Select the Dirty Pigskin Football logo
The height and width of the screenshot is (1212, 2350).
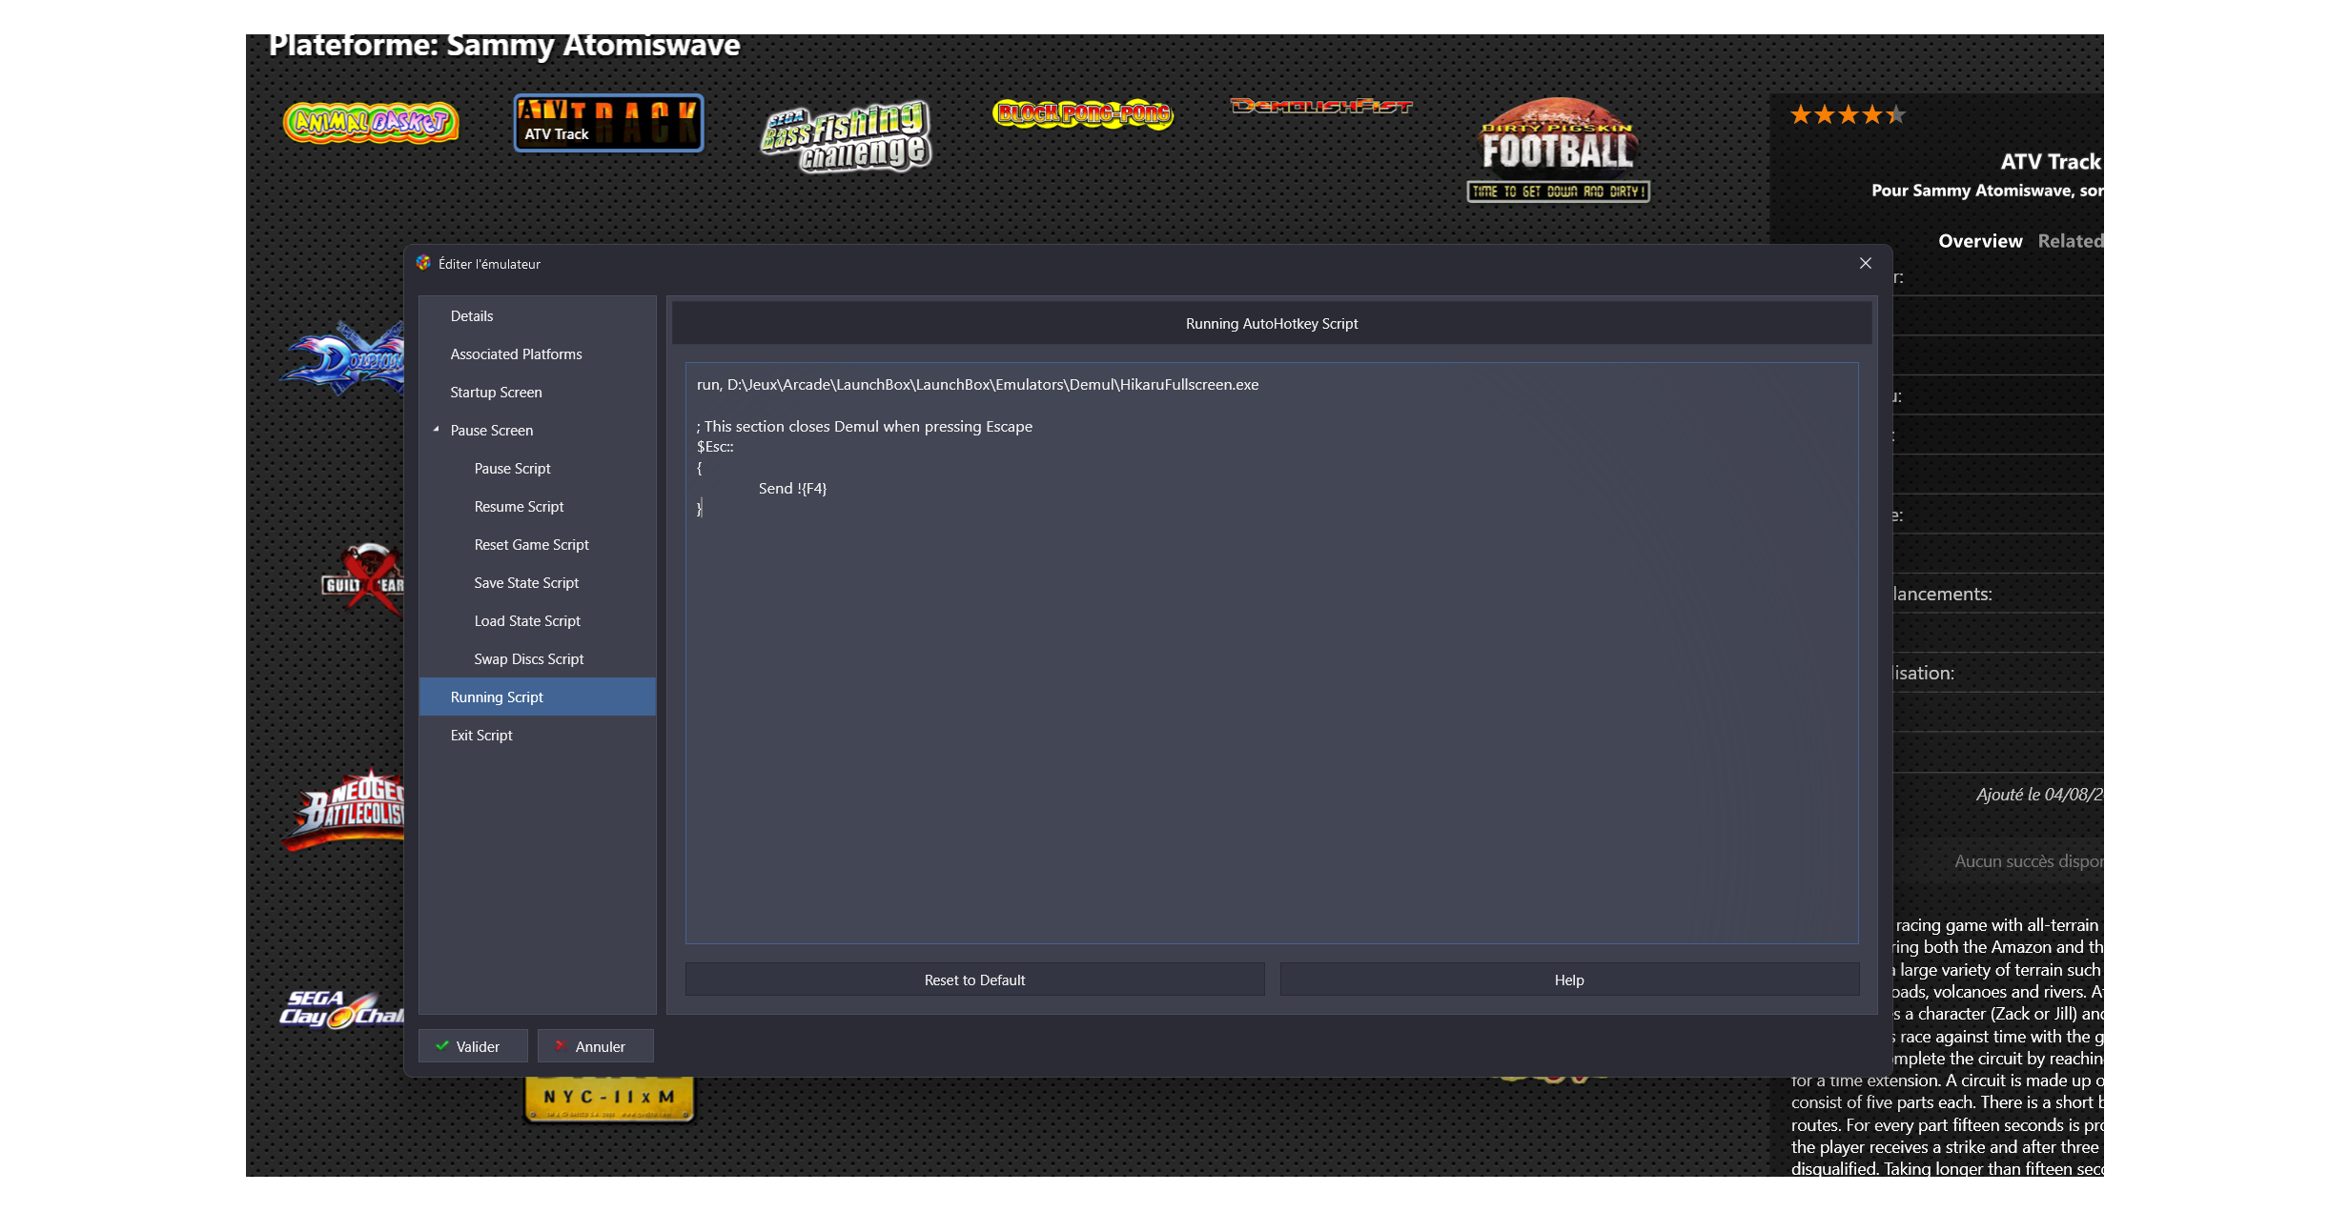[x=1558, y=150]
